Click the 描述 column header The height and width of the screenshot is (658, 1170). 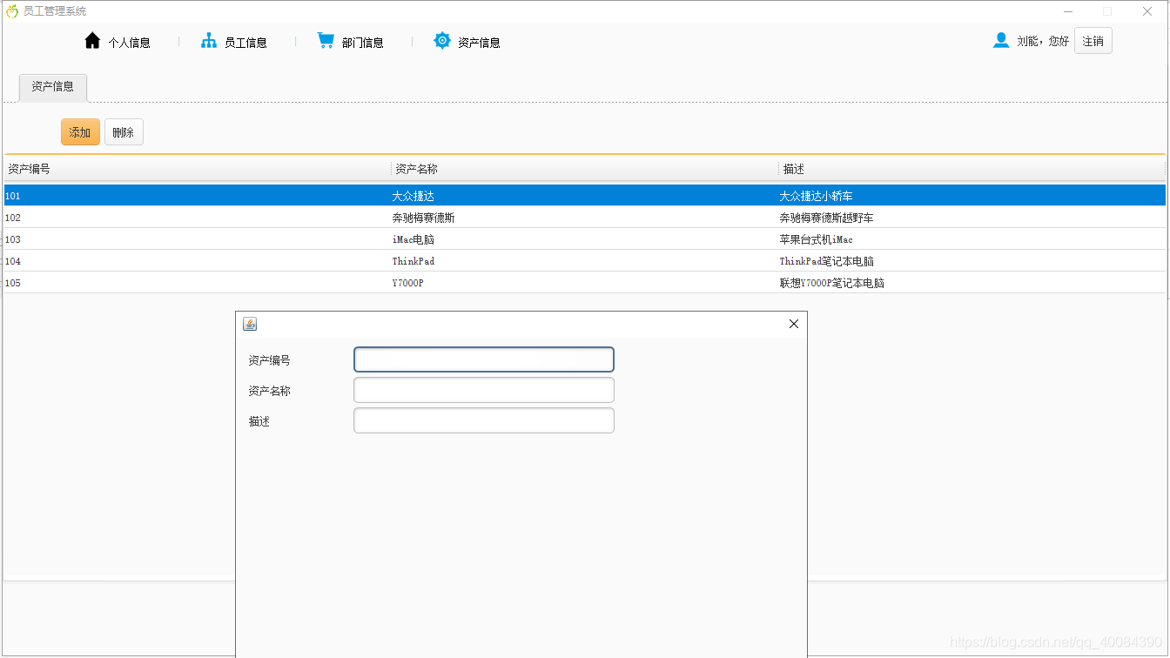pyautogui.click(x=972, y=169)
